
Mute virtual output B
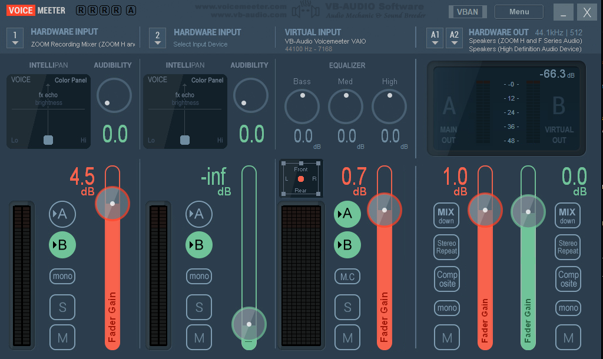[568, 337]
